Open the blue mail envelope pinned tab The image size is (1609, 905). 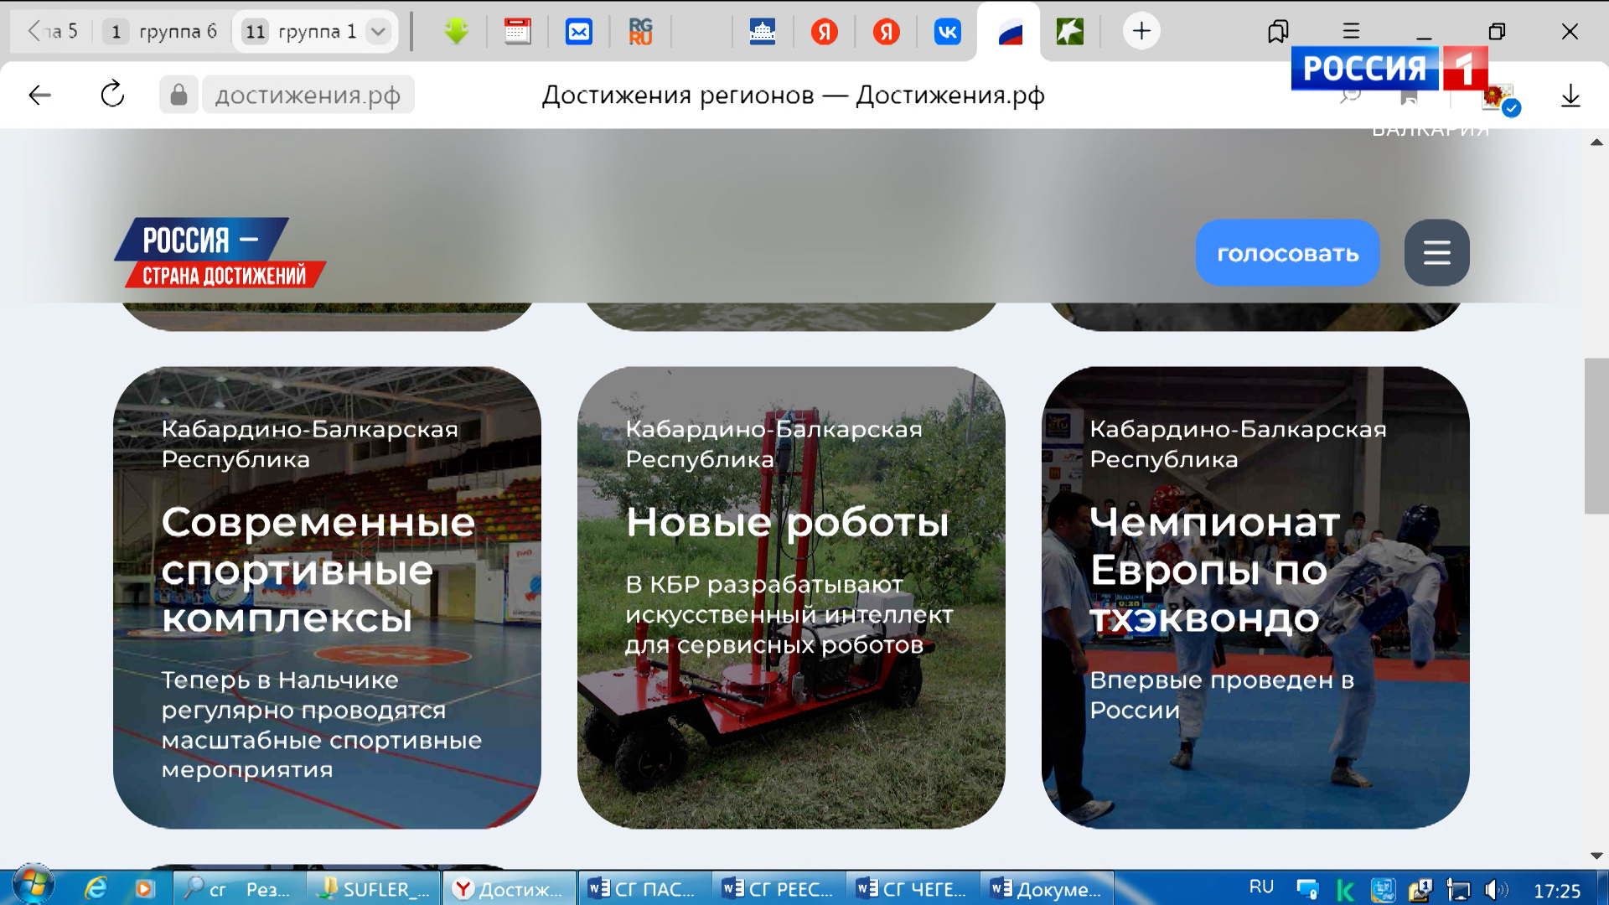578,32
